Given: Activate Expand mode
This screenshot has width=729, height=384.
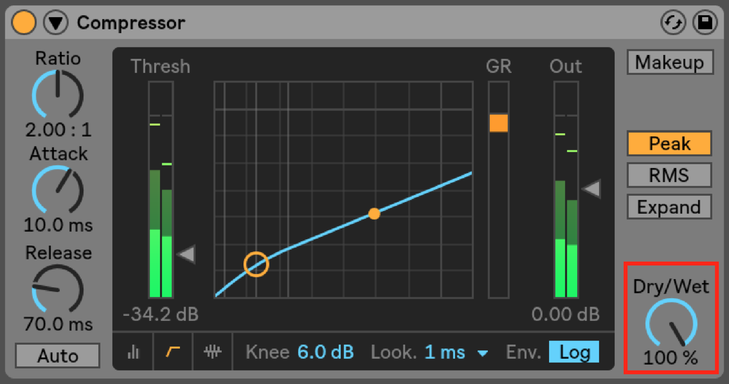Looking at the screenshot, I should 669,207.
